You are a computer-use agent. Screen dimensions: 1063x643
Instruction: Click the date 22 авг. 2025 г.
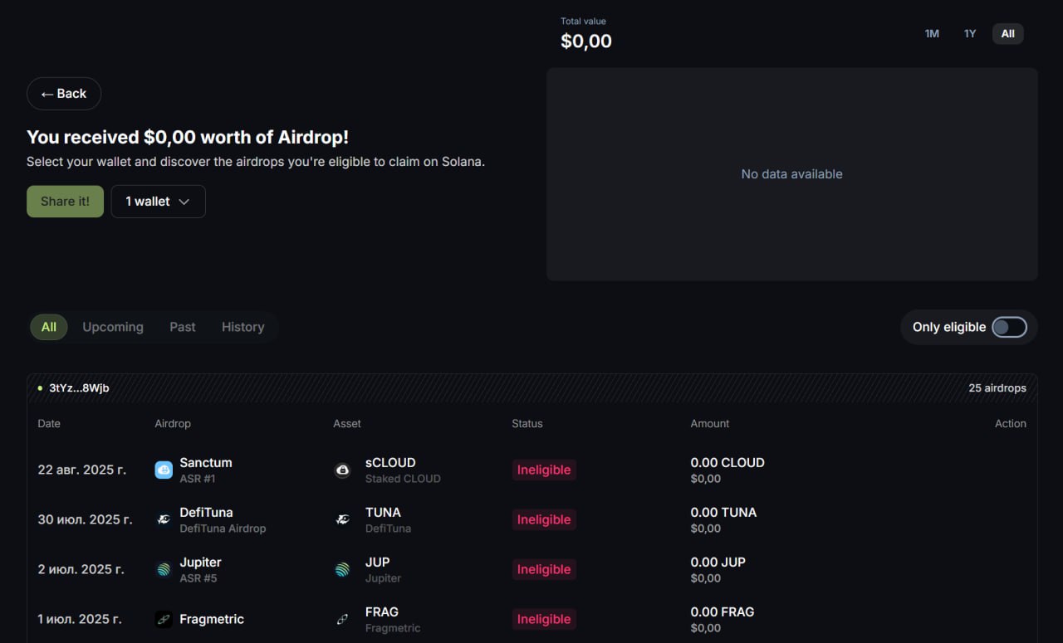pyautogui.click(x=82, y=470)
